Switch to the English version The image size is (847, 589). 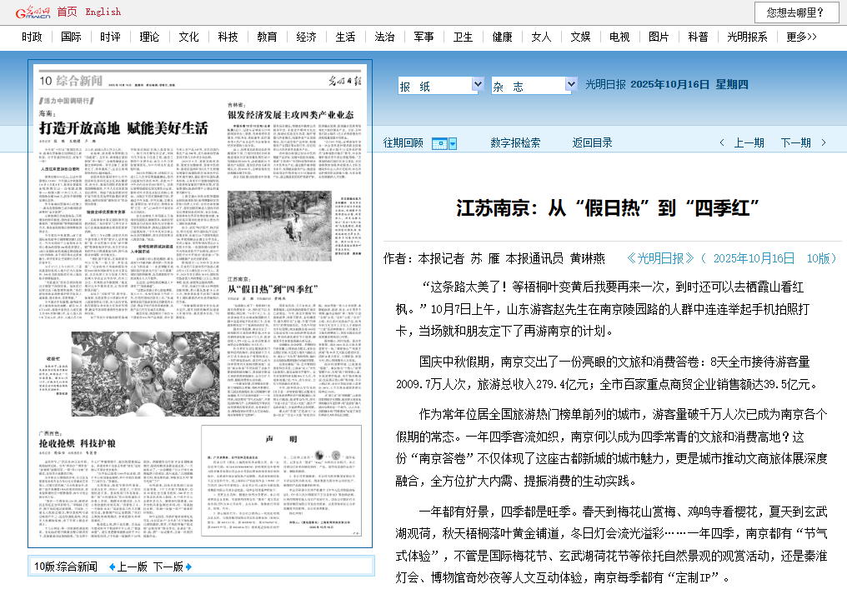coord(103,12)
